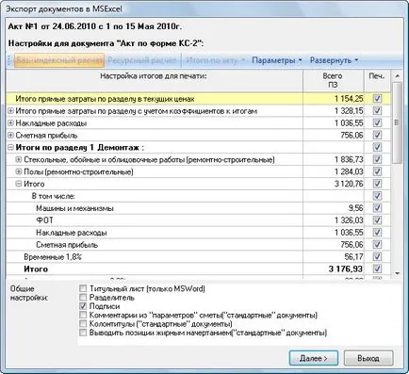Expand Полы (ремонтно-строительные) row

coord(19,171)
